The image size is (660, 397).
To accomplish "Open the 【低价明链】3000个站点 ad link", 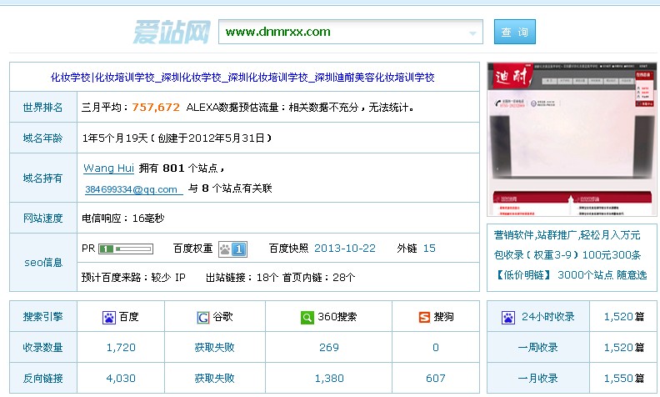I will click(x=570, y=275).
